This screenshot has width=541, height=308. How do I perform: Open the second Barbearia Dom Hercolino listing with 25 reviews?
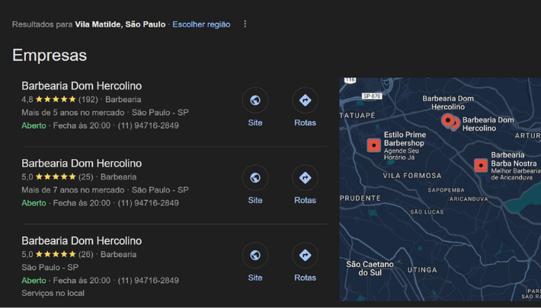(x=82, y=164)
